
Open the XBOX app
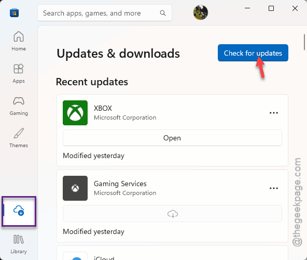[172, 138]
